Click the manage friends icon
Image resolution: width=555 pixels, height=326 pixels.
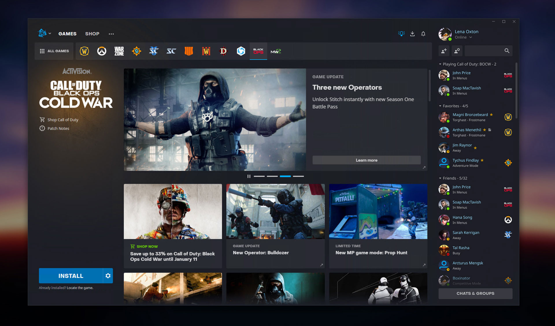tap(456, 51)
